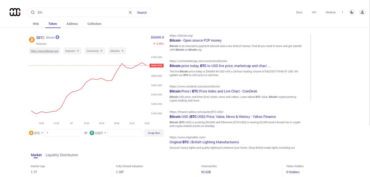Switch to the Collection tab
Image resolution: width=370 pixels, height=177 pixels.
coord(94,24)
